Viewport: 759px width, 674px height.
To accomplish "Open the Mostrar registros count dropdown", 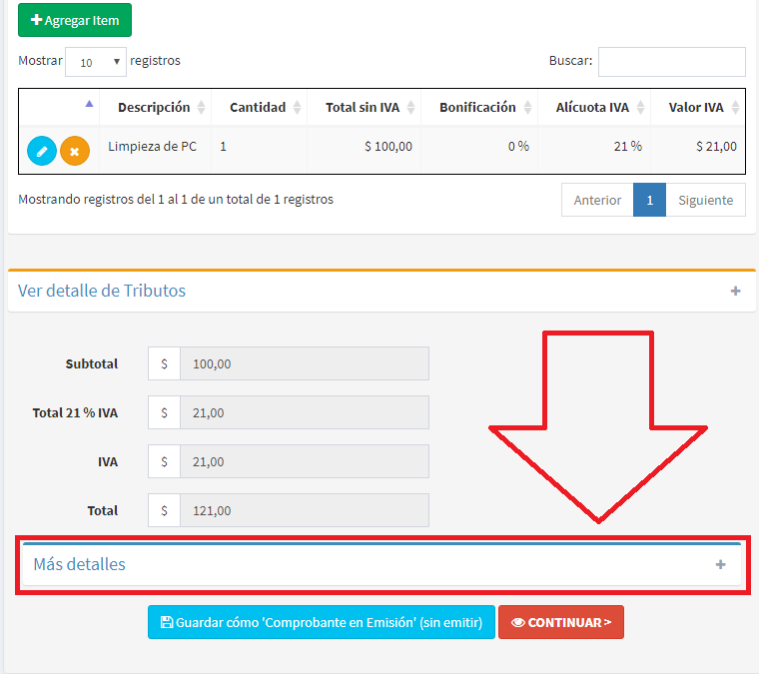I will point(96,62).
